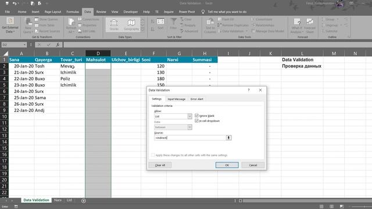Click OK in Data Validation dialog
The height and width of the screenshot is (209, 372).
(x=227, y=165)
